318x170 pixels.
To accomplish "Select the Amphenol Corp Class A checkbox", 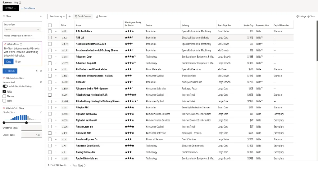I will pyautogui.click(x=50, y=146).
